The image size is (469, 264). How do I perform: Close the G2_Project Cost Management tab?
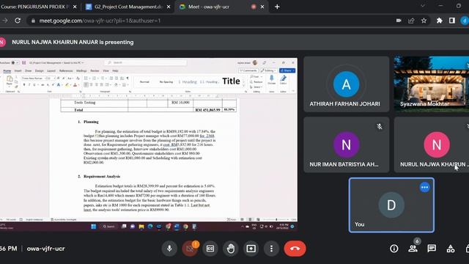169,7
